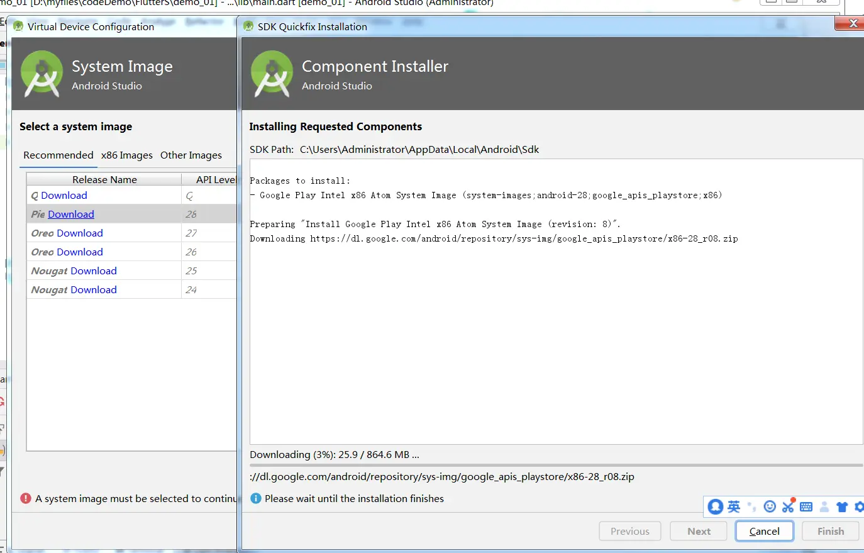This screenshot has height=553, width=864.
Task: Click Download link for Nougat API 25
Action: (x=94, y=271)
